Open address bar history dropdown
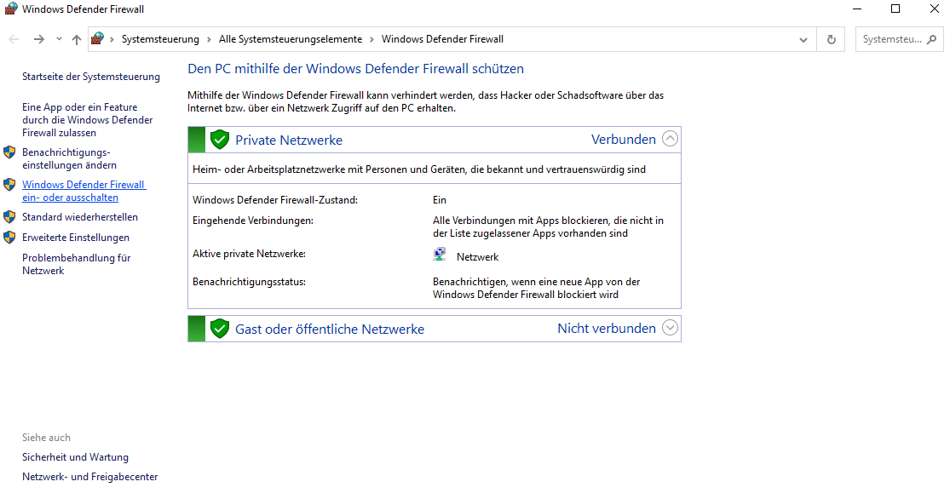Screen dimensions: 950x493 pos(803,40)
